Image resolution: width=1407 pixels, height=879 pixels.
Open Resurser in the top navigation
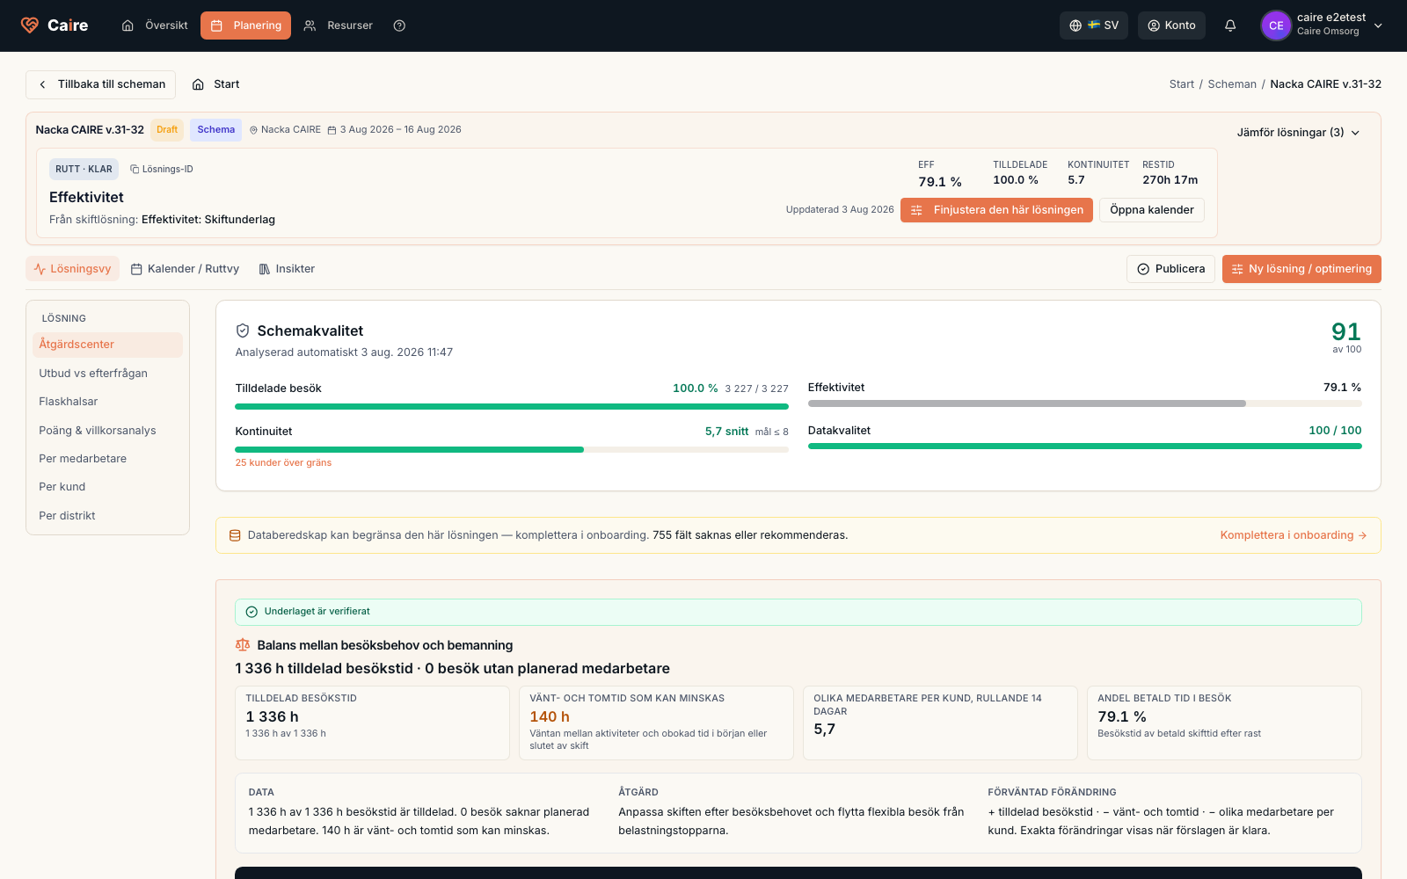pyautogui.click(x=339, y=25)
